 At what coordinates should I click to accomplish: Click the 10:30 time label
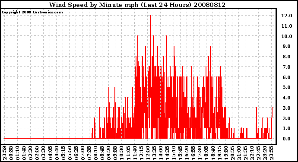121,153
